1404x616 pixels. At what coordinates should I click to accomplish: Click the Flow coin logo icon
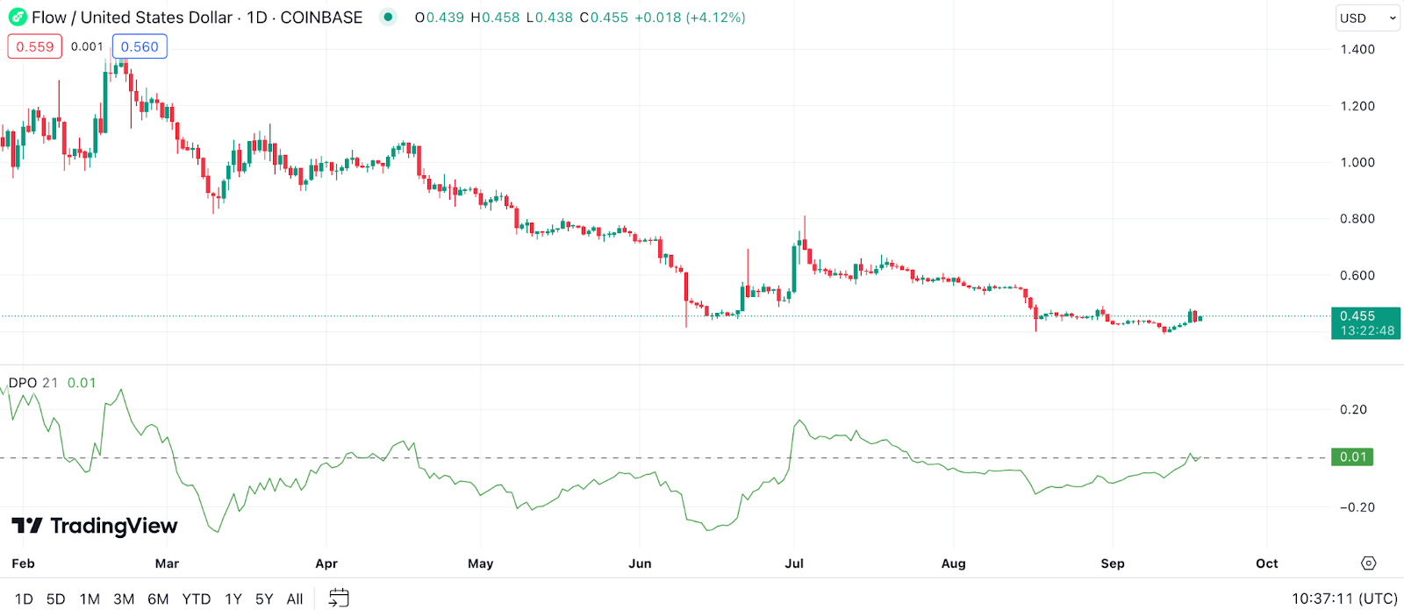pyautogui.click(x=18, y=18)
